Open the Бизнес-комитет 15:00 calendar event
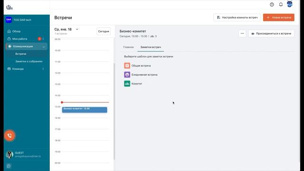The image size is (304, 171). [85, 110]
